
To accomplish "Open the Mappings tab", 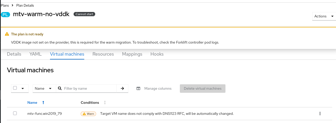I will pos(132,54).
